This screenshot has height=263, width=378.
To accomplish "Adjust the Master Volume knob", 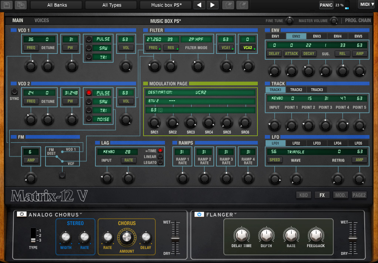I will pos(334,21).
